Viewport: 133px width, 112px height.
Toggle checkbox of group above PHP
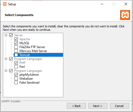[x=11, y=59]
